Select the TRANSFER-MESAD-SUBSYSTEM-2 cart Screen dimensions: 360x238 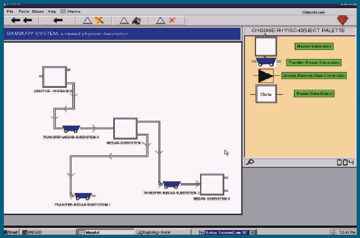click(x=171, y=184)
